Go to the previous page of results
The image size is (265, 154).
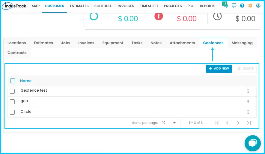coord(227,123)
